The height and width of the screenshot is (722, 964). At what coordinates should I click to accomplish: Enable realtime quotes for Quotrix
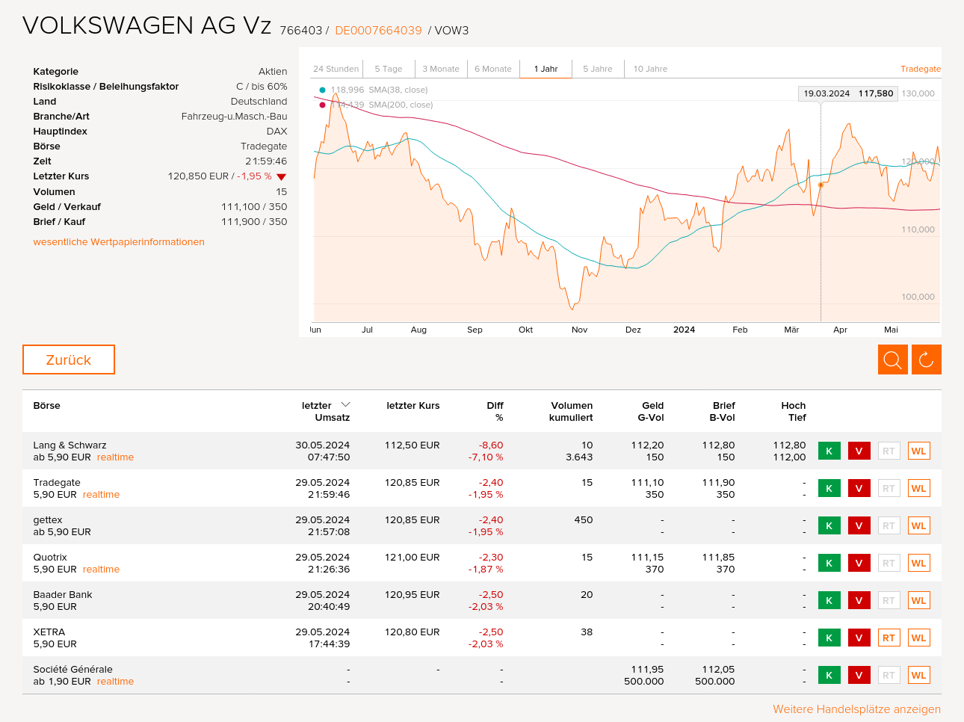coord(101,569)
